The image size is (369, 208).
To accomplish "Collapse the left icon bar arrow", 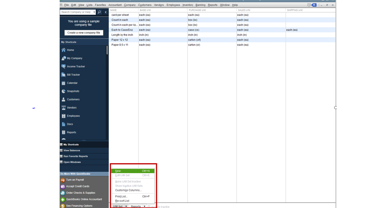I will pos(106,12).
